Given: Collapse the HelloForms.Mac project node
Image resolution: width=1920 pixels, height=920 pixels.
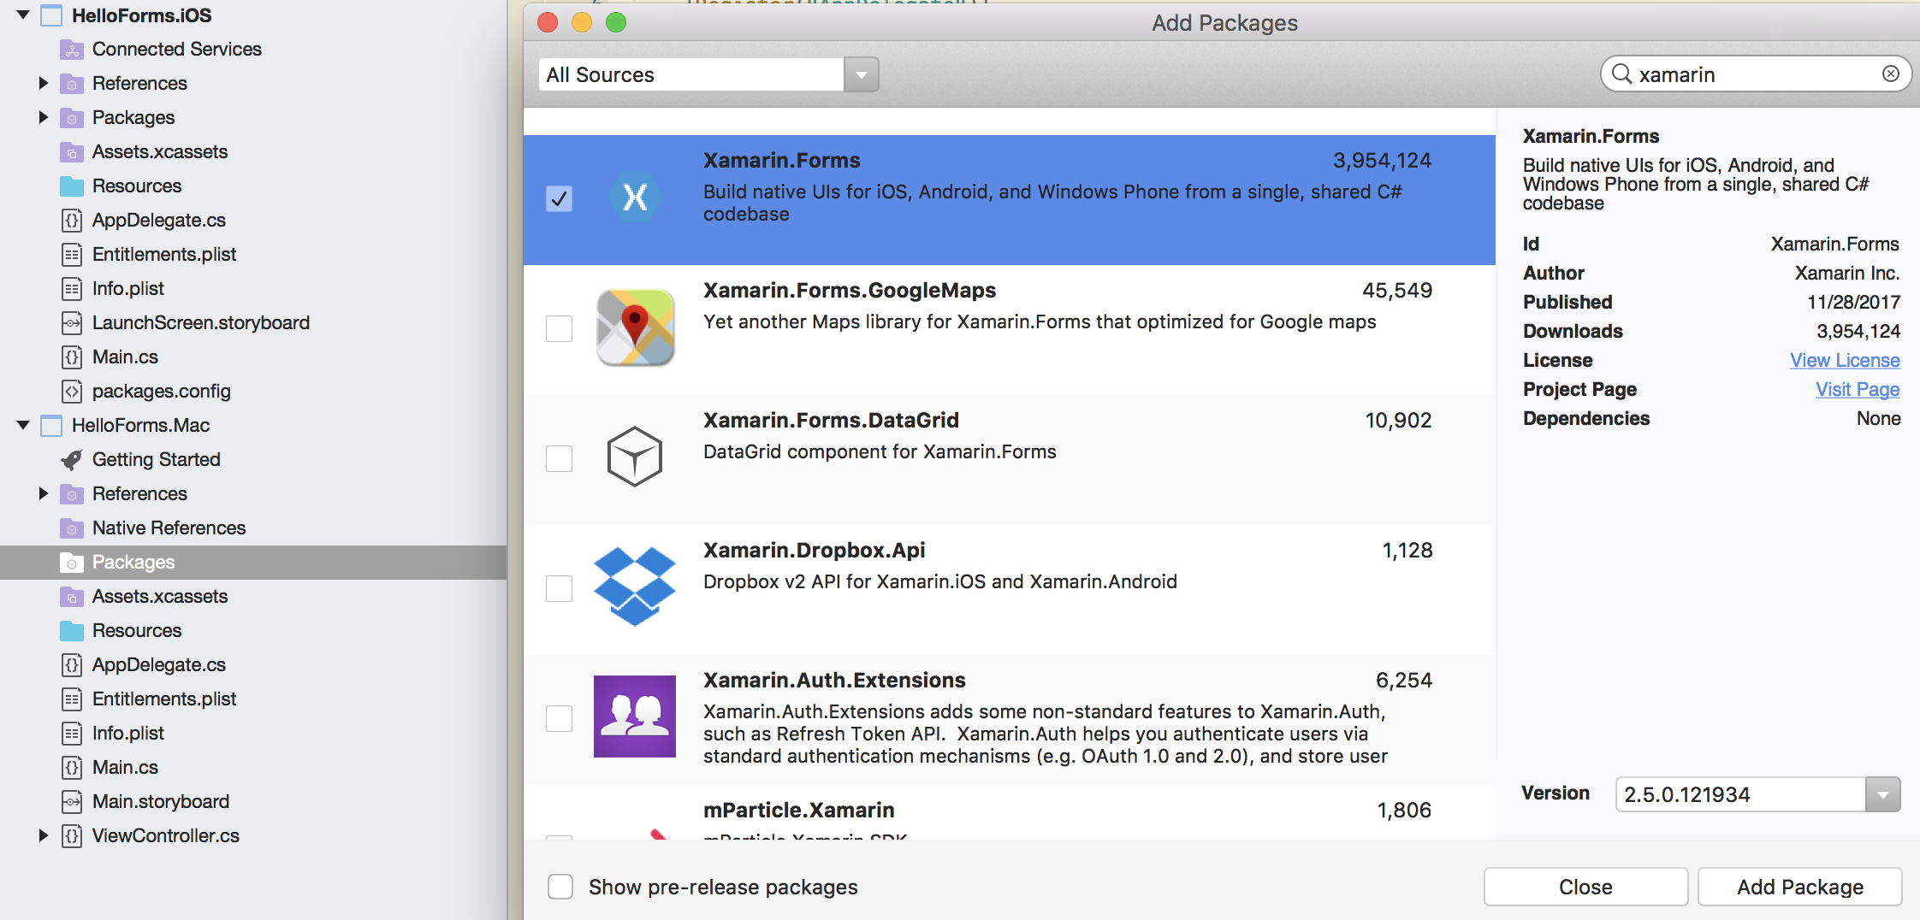Looking at the screenshot, I should click(x=23, y=425).
